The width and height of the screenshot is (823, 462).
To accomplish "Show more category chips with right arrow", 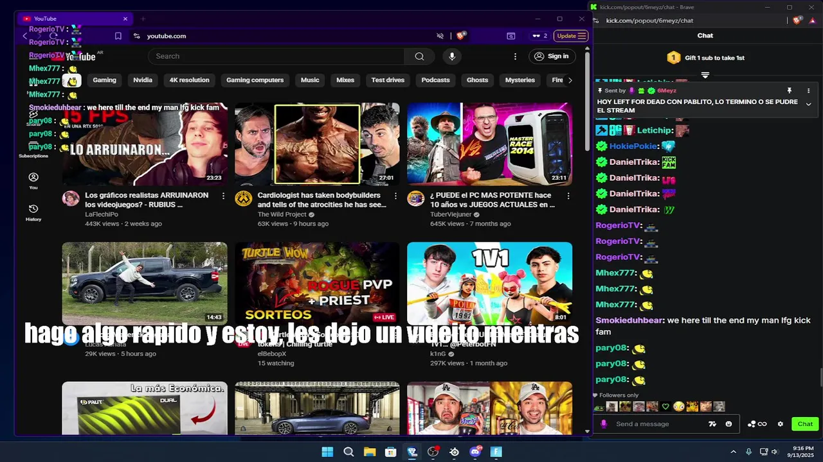I will [570, 80].
